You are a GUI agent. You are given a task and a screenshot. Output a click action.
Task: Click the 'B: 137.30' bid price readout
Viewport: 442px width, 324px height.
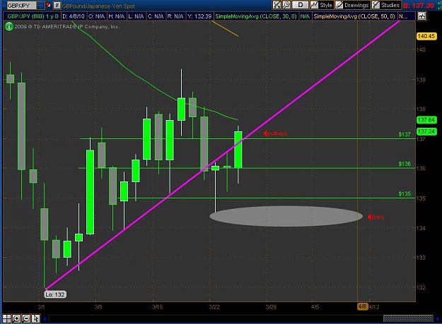(x=419, y=6)
